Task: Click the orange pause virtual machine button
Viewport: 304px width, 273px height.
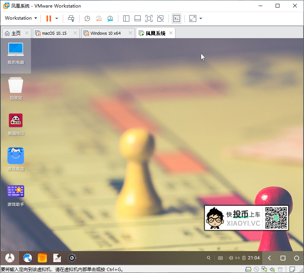Action: (49, 18)
